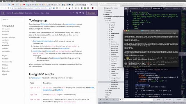Click the Bootstrap B logo in navbar
The image size is (186, 104).
coord(3,13)
